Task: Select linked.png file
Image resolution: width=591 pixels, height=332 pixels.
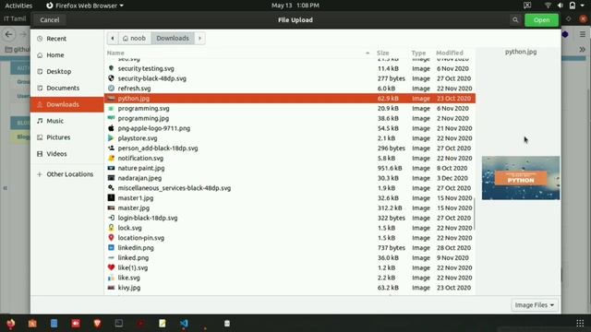Action: tap(289, 258)
